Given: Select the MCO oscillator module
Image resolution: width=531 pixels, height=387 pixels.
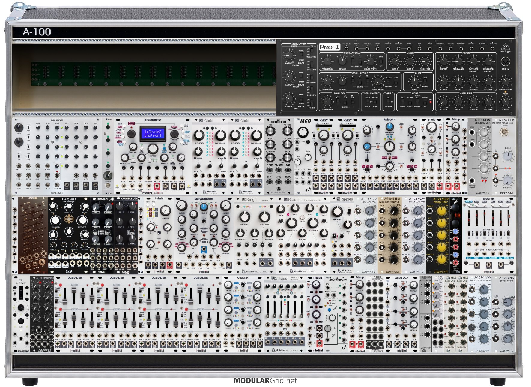Looking at the screenshot, I should point(303,156).
